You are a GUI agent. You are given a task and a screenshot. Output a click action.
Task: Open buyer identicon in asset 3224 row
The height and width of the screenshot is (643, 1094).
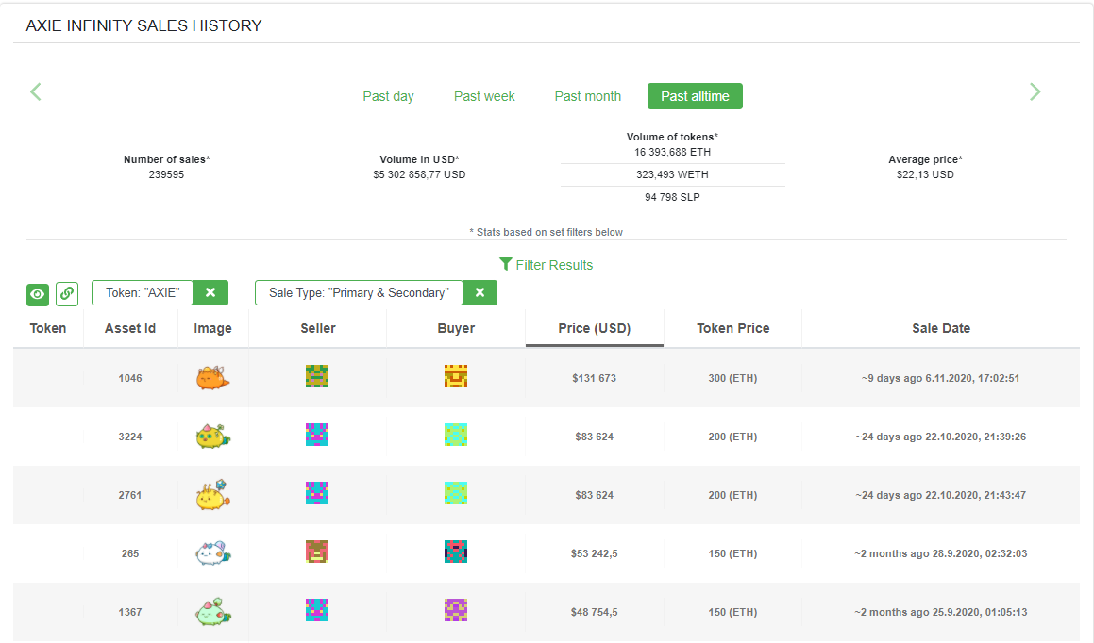[456, 435]
